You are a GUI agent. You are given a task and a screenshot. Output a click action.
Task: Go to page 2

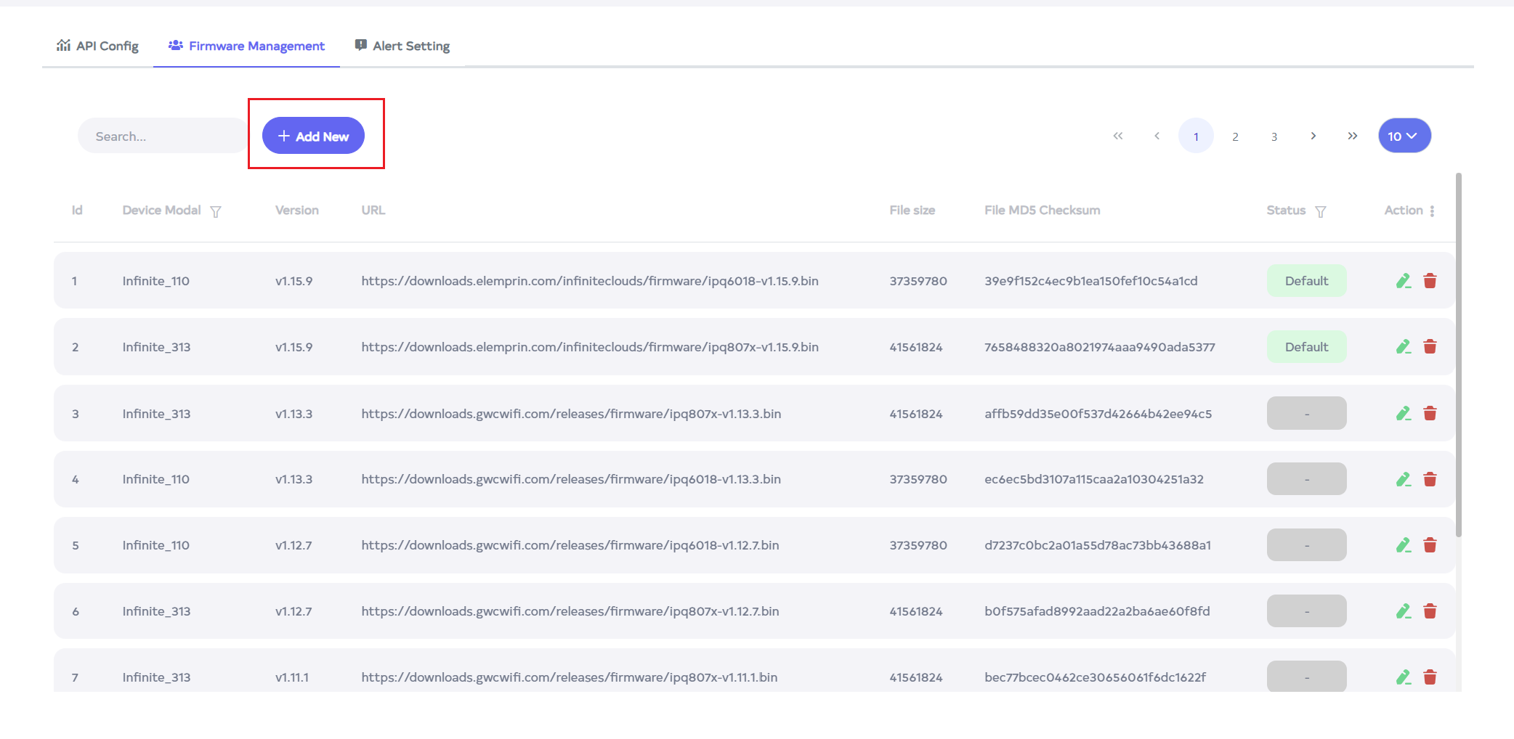(1234, 136)
